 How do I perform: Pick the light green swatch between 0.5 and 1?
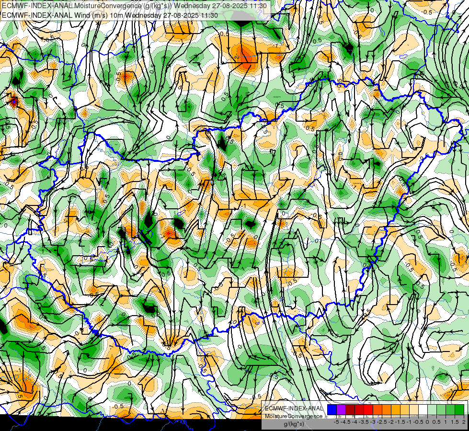point(441,410)
